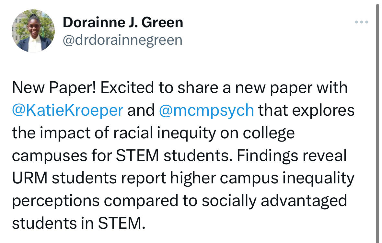The image size is (382, 243).
Task: Click the final line "students in STEM."
Action: tap(77, 224)
